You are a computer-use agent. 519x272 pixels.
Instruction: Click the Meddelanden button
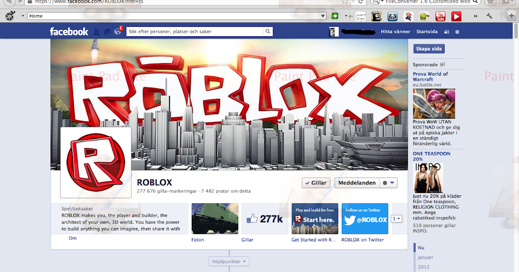[357, 183]
